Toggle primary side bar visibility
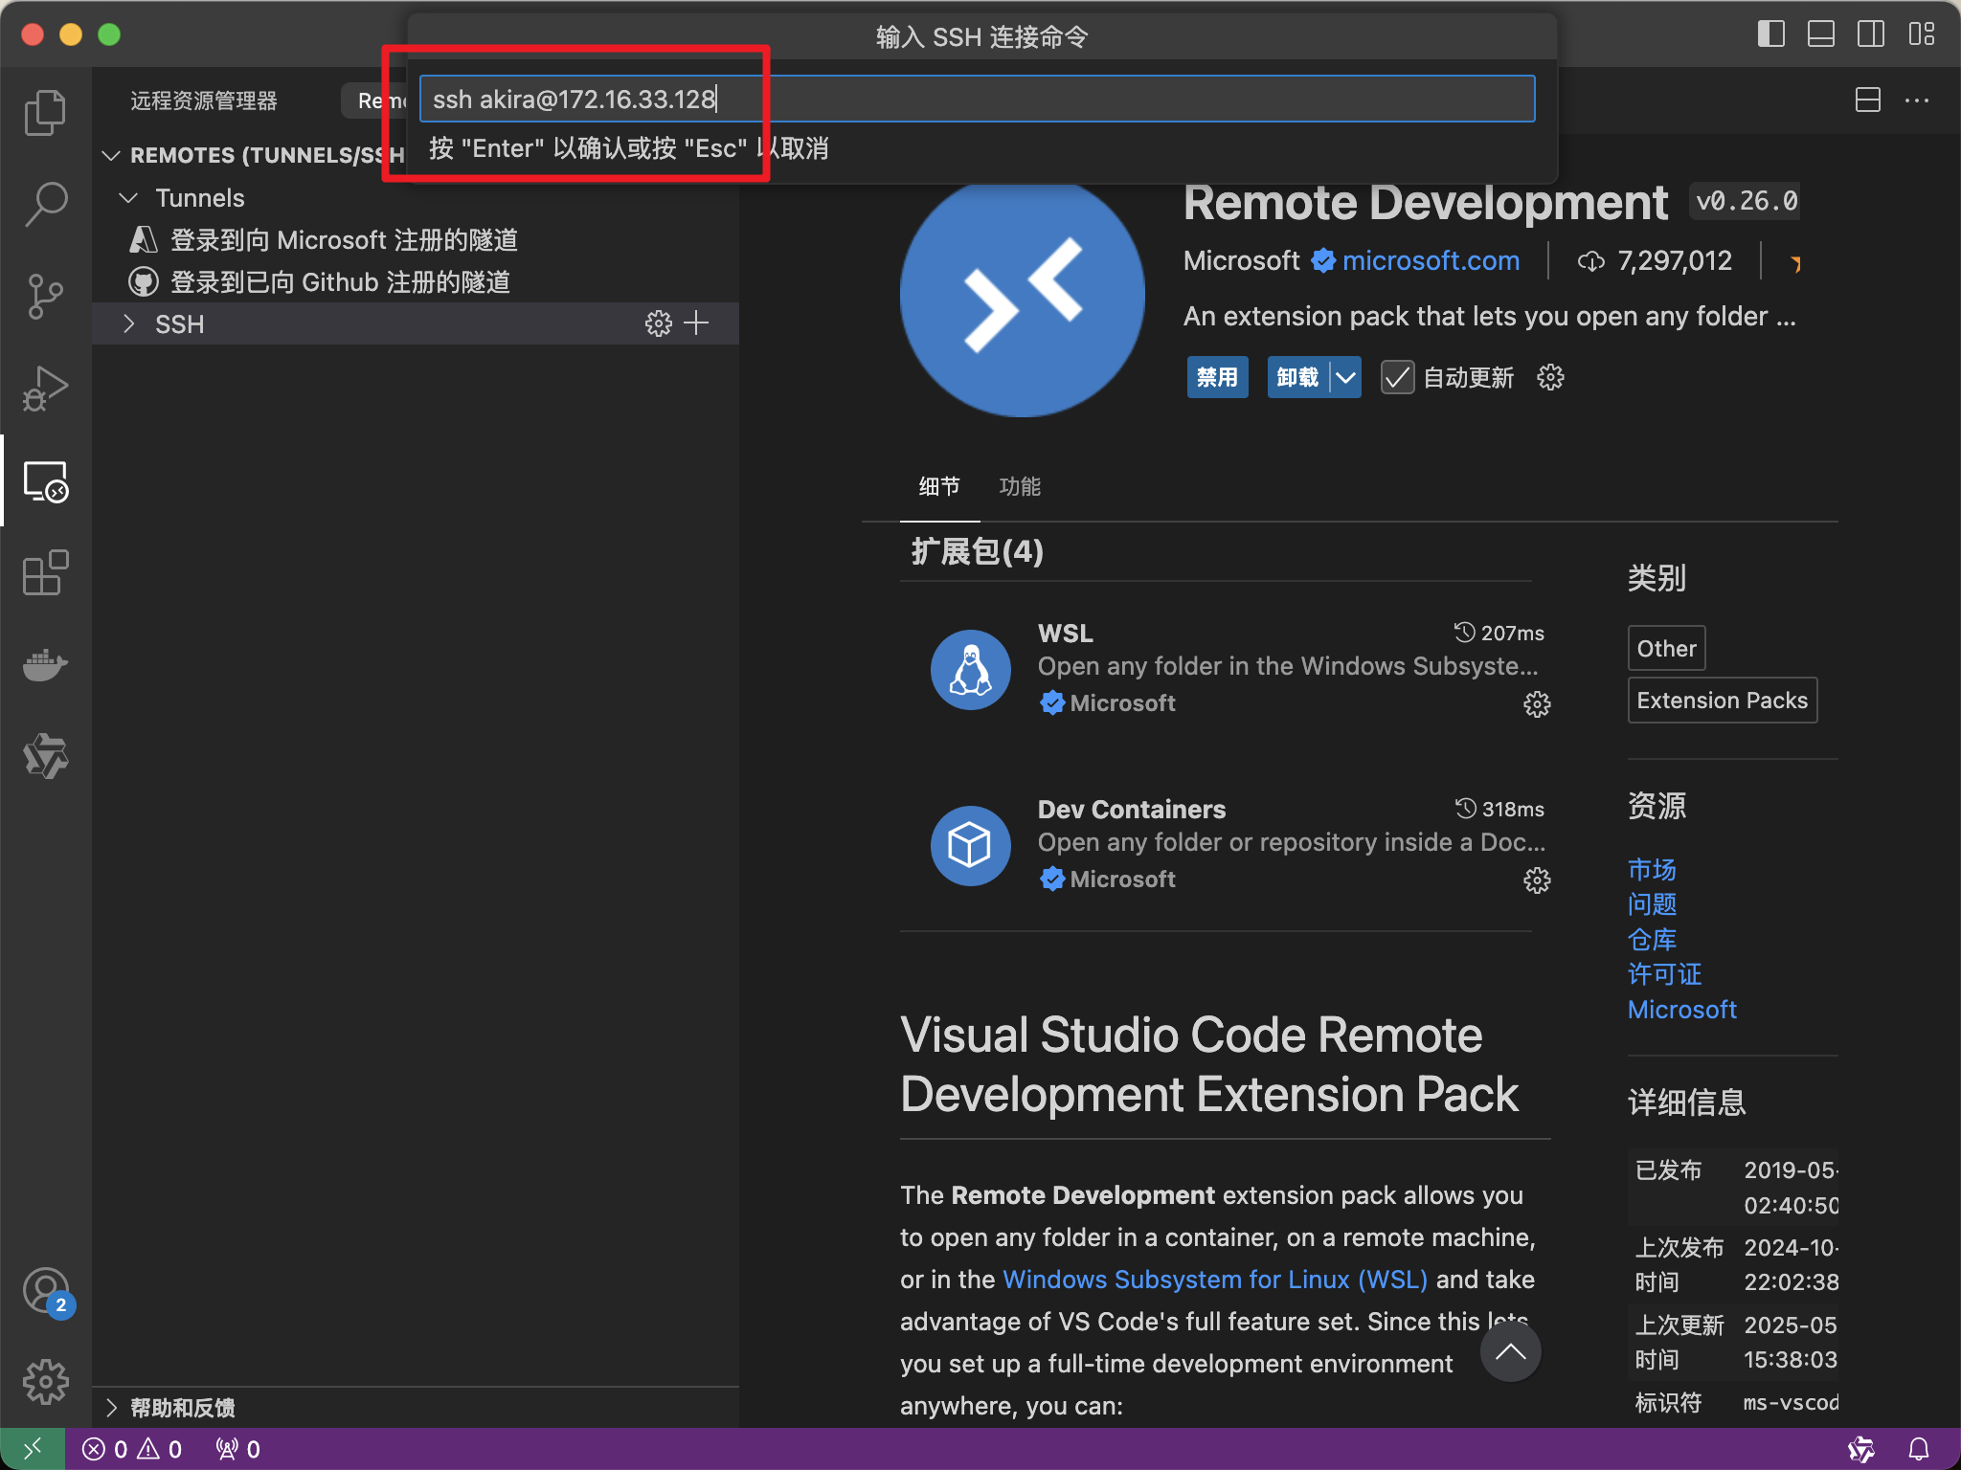 [1770, 34]
